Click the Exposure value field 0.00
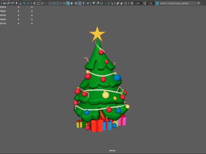Screen dimensions: 206x154 (138, 3)
